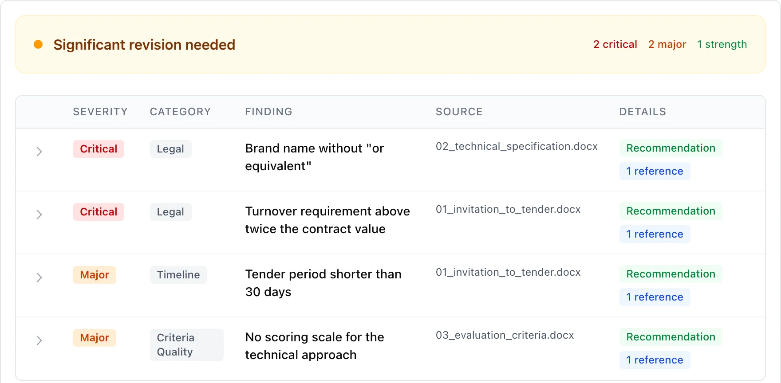Click the SOURCE column header
Viewport: 781px width, 383px height.
(459, 112)
